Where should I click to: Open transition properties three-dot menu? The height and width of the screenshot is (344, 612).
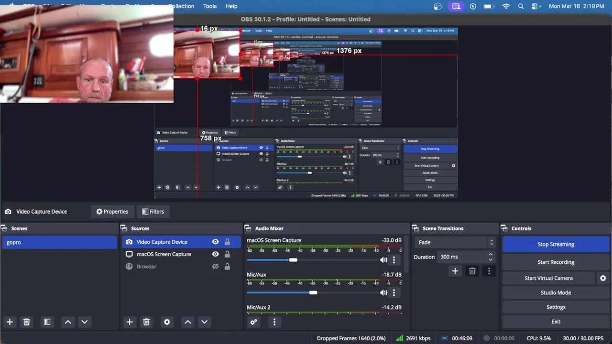[x=489, y=271]
